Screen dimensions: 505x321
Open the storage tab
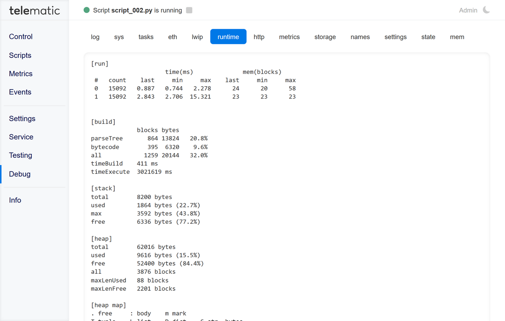[325, 37]
